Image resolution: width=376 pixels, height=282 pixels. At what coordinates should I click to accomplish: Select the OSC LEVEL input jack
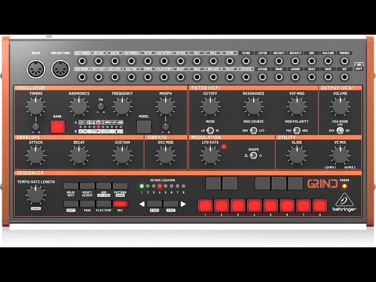pos(115,77)
